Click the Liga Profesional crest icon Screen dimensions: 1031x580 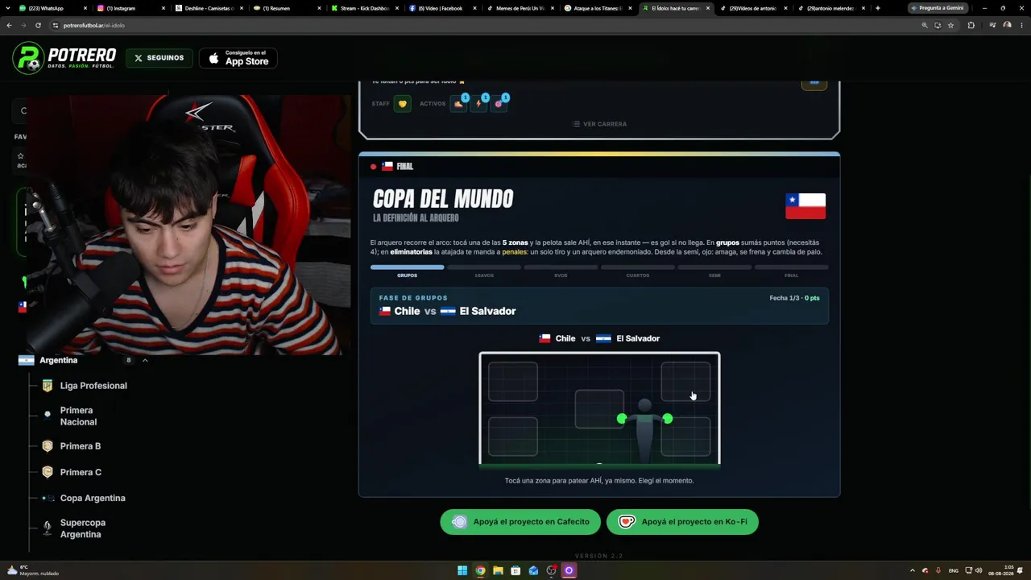[48, 386]
